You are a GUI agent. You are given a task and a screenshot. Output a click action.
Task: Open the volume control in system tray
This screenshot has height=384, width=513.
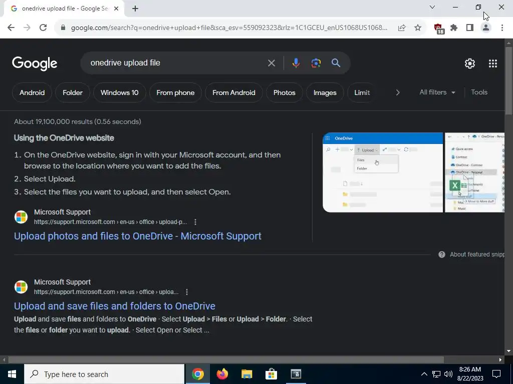click(448, 374)
